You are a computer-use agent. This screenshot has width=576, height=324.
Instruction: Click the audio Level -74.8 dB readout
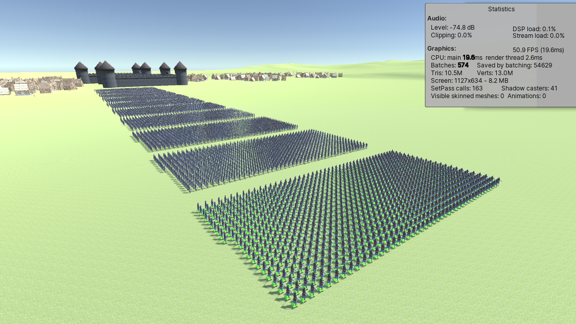[452, 28]
